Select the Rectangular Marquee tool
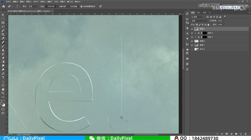 [3, 19]
